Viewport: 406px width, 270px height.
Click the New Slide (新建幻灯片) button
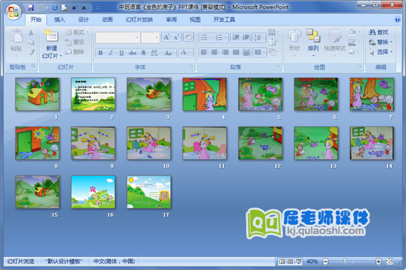[51, 40]
